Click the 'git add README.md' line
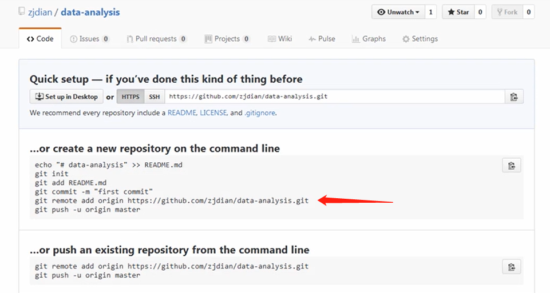Screen dimensions: 550x293 pyautogui.click(x=70, y=183)
